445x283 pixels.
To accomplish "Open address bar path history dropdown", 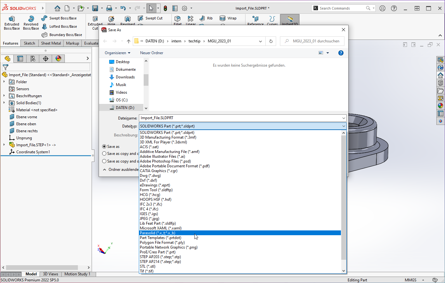I will pos(260,41).
